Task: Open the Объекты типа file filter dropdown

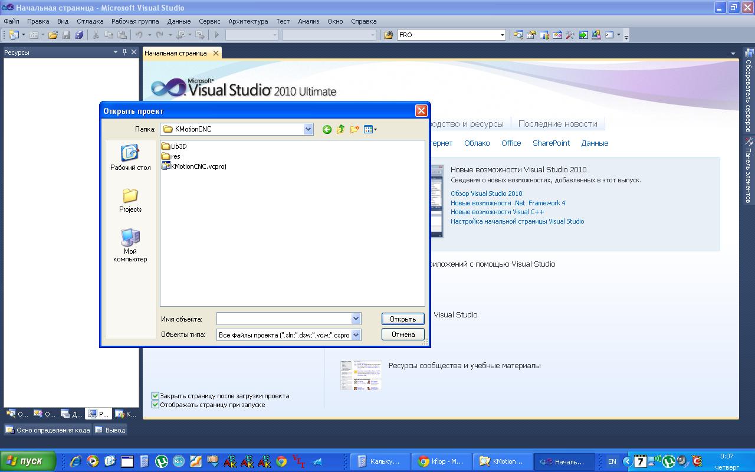Action: 356,335
